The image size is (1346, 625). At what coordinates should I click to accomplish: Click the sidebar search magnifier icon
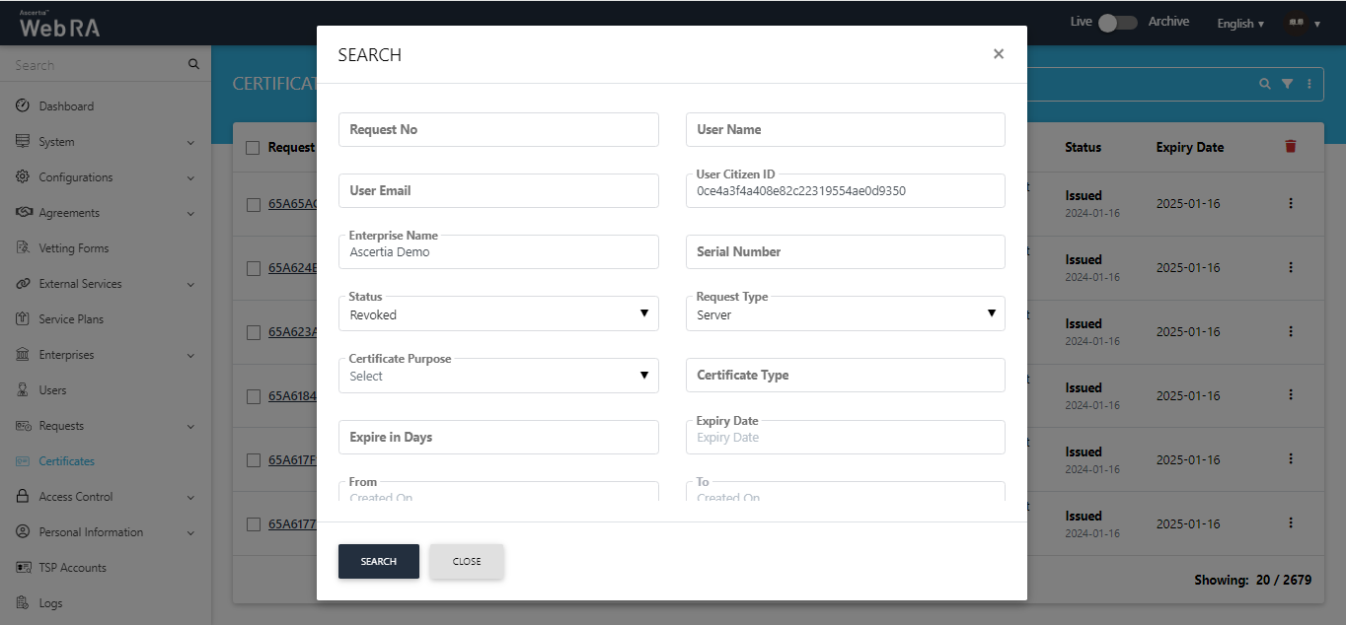[x=193, y=65]
